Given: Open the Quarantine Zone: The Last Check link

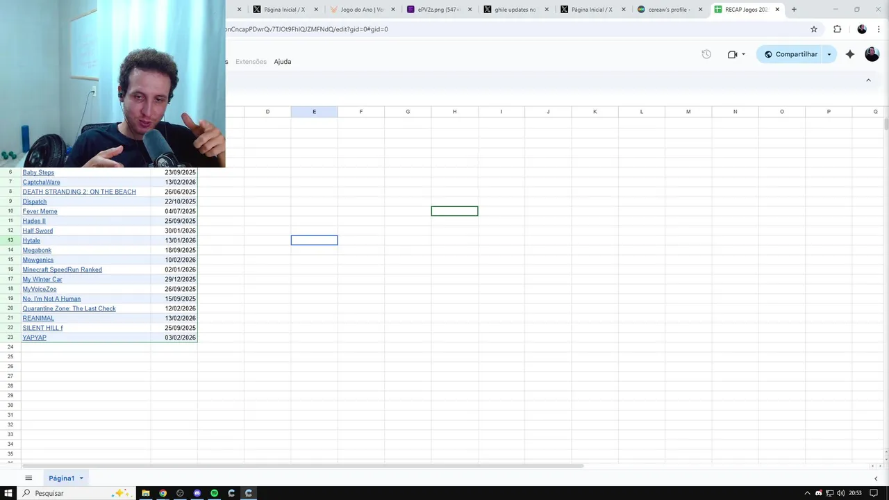Looking at the screenshot, I should coord(69,308).
